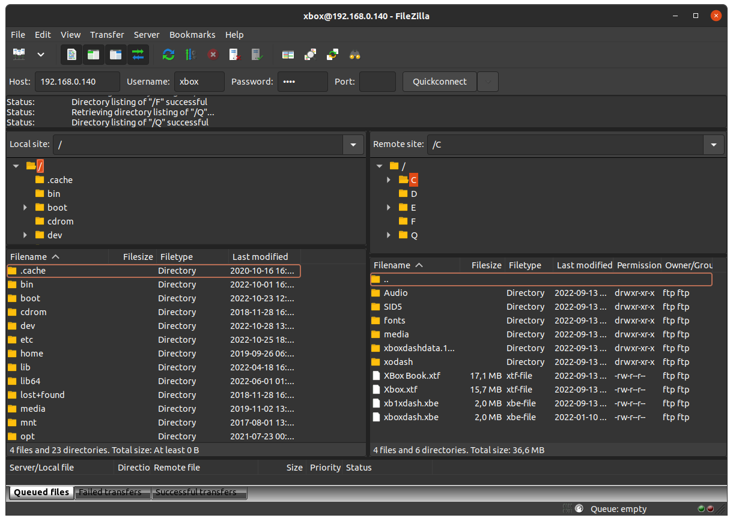The height and width of the screenshot is (521, 733).
Task: Select local etc directory row
Action: [x=153, y=340]
